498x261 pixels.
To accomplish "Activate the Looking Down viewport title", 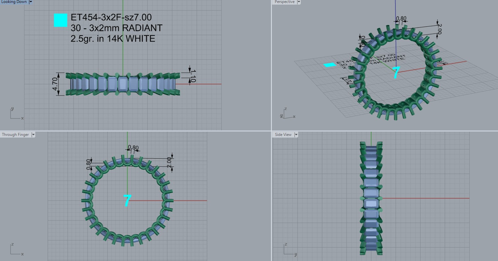I will 14,2.
